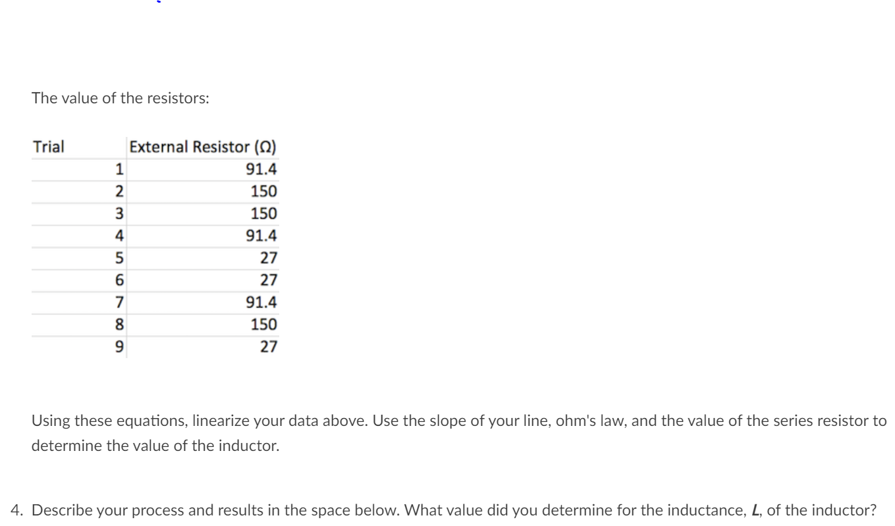Click the 'Using these equations, linearize' paragraph
The height and width of the screenshot is (526, 895).
(x=459, y=433)
